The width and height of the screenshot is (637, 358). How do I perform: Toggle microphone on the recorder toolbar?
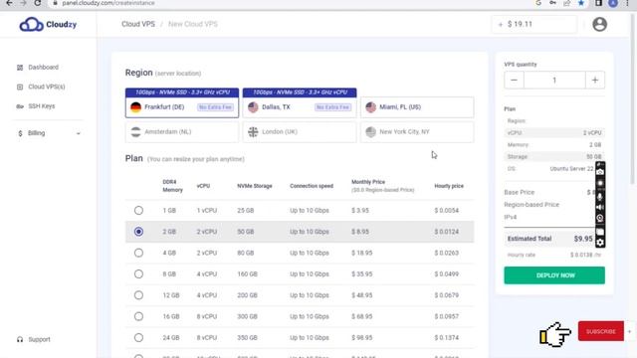coord(600,196)
